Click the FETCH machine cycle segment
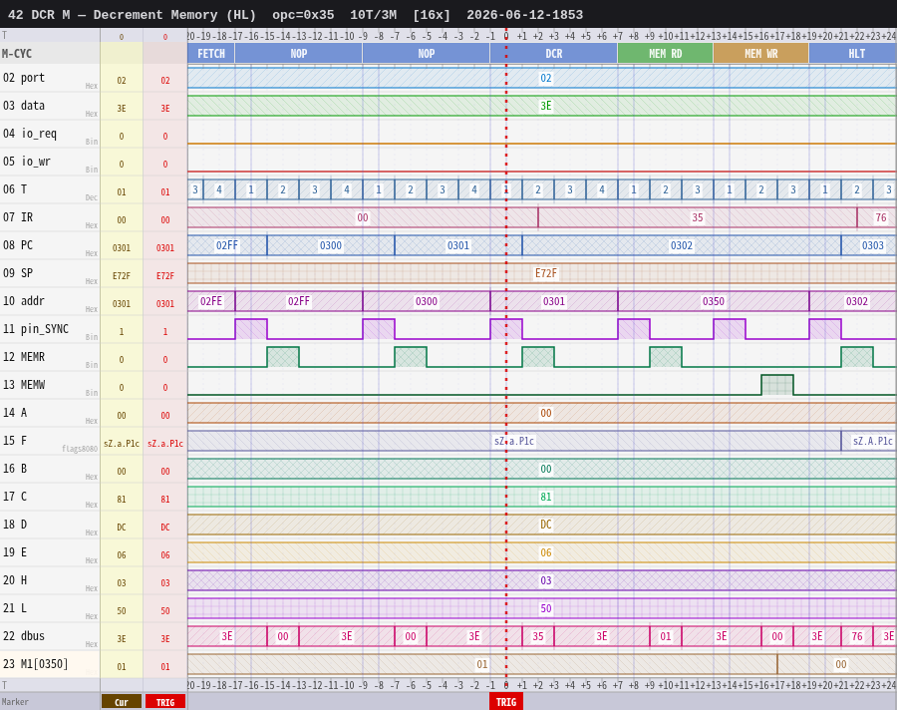This screenshot has height=710, width=897. 211,54
